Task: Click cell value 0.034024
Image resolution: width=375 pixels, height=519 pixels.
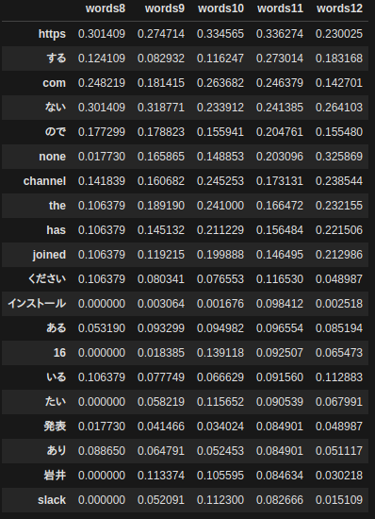Action: coord(220,426)
